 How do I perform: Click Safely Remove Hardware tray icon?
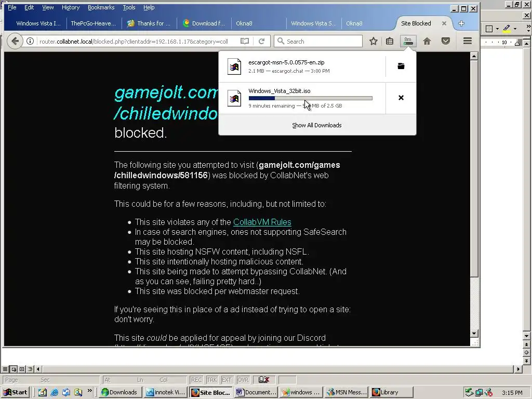tap(469, 392)
